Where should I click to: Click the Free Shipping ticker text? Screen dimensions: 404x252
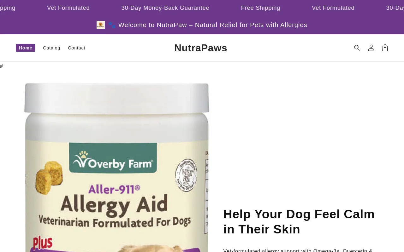(x=261, y=8)
